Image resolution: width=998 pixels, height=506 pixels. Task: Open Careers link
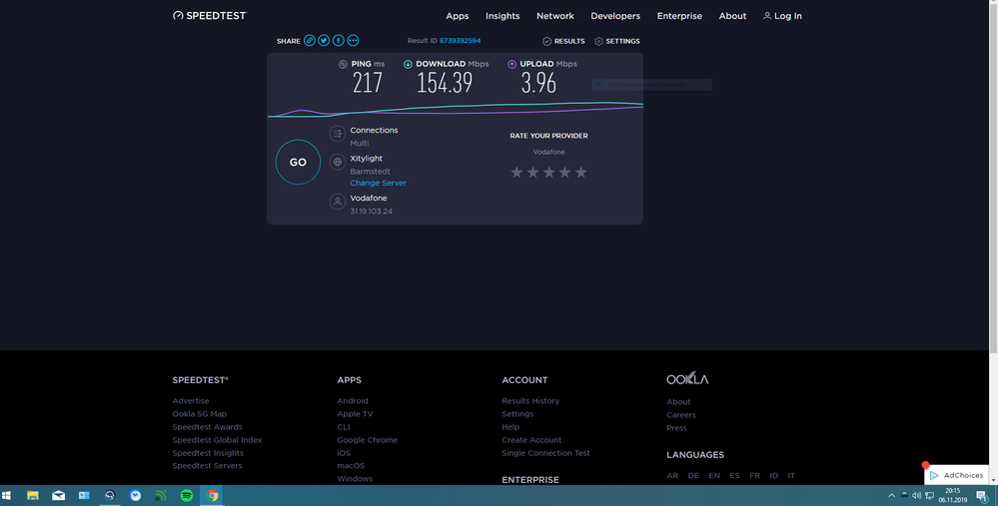click(x=681, y=415)
